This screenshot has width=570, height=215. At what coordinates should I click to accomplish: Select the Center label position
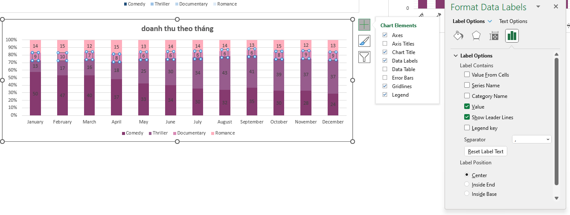467,175
